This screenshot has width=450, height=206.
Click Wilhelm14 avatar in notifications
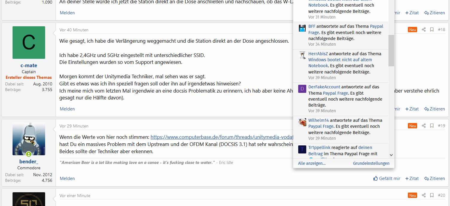coord(302,122)
